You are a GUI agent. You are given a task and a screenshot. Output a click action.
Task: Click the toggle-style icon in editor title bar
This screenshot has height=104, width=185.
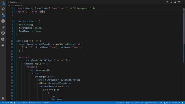click(x=171, y=2)
